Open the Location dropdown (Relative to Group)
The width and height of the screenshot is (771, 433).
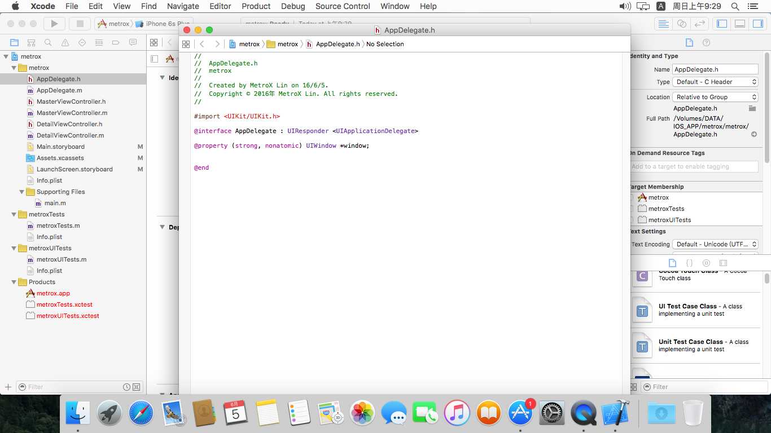coord(715,97)
